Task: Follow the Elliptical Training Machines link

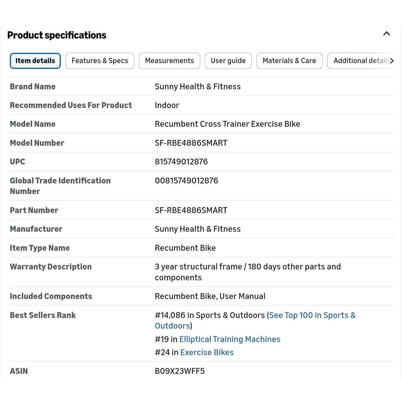Action: point(230,339)
